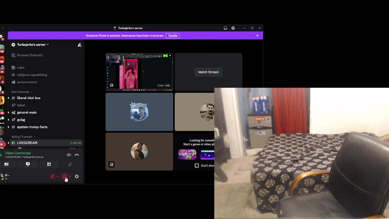Click the speaker icon of LIVESCREAM channel
Viewport: 389px width, 219px height.
[13, 143]
